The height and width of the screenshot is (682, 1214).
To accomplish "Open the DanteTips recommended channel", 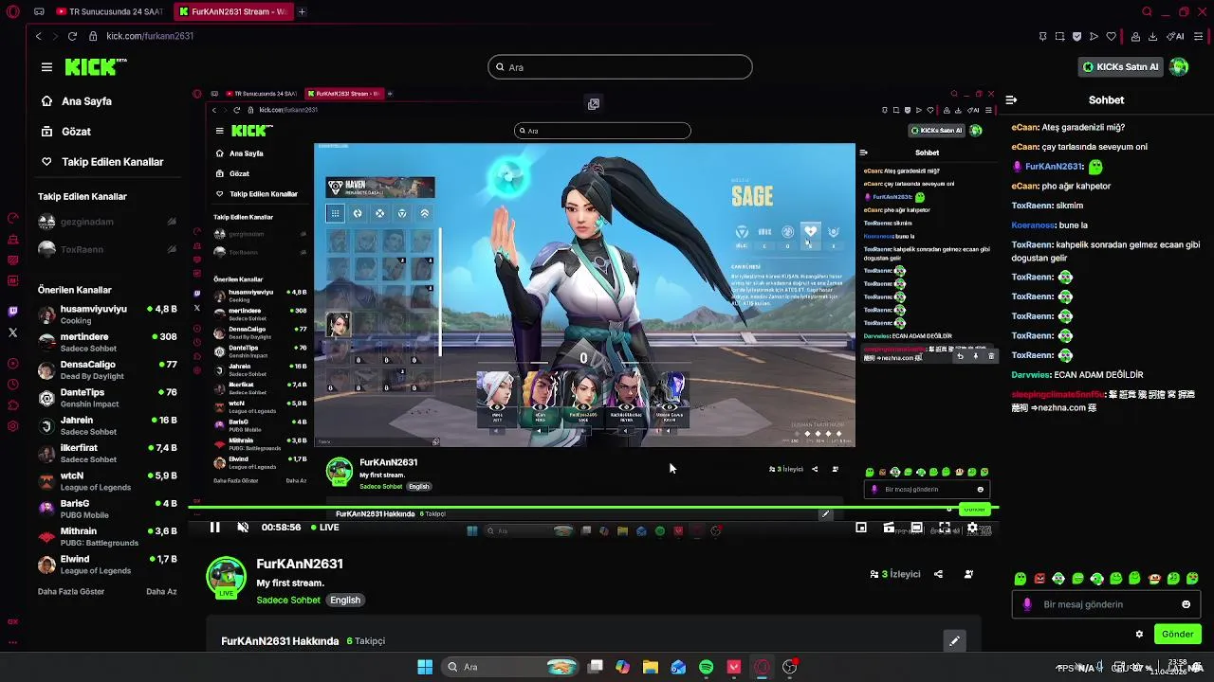I will 107,398.
